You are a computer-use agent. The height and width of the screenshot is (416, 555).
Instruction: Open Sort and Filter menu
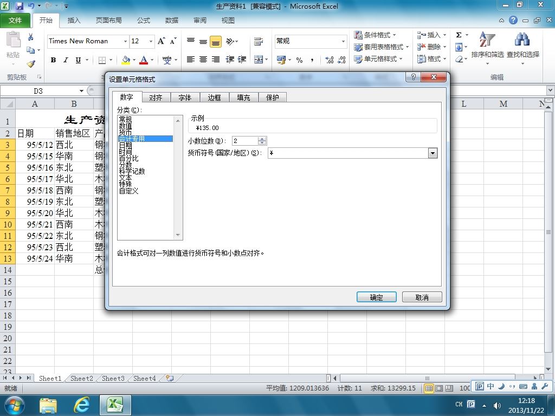pos(487,48)
